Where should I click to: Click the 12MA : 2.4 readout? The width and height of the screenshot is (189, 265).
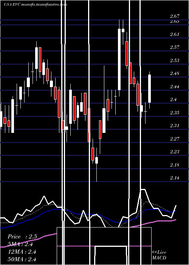point(22,252)
